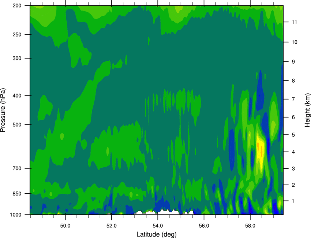The image size is (311, 238).
Task: Select the 300 pressure tick label
Action: tap(17, 58)
